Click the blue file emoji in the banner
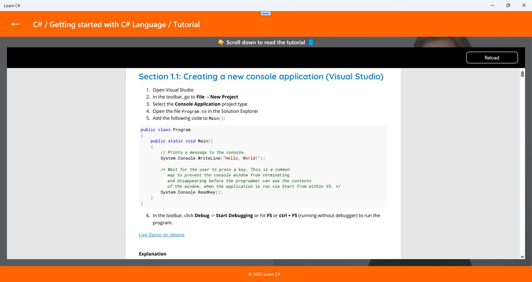Image resolution: width=532 pixels, height=282 pixels. 310,42
